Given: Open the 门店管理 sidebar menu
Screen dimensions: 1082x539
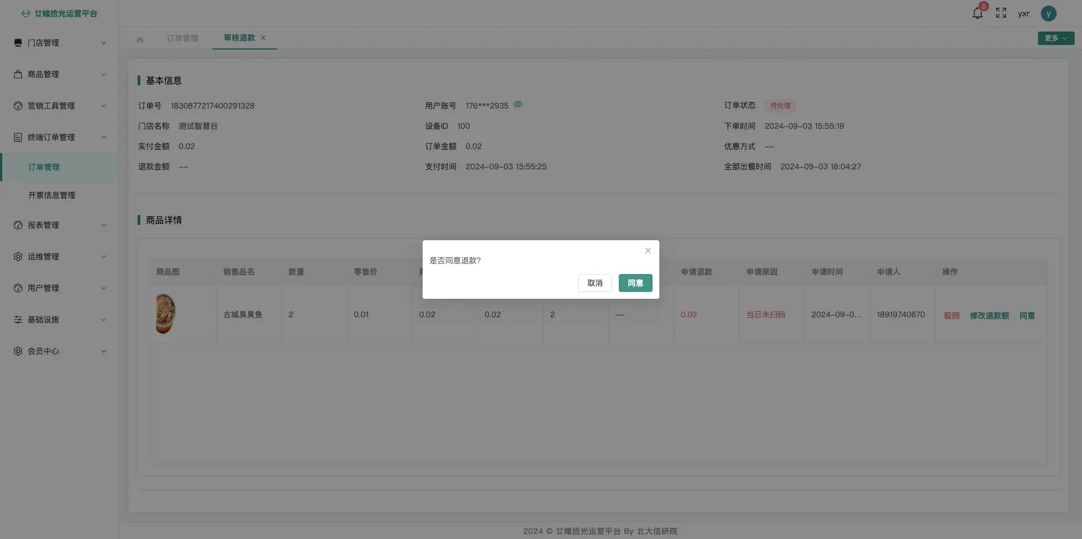Looking at the screenshot, I should 59,43.
